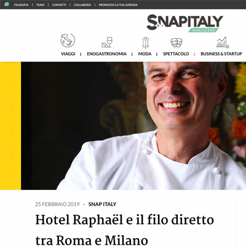This screenshot has height=246, width=246.
Task: Click the chef hero photo
Action: click(x=133, y=125)
